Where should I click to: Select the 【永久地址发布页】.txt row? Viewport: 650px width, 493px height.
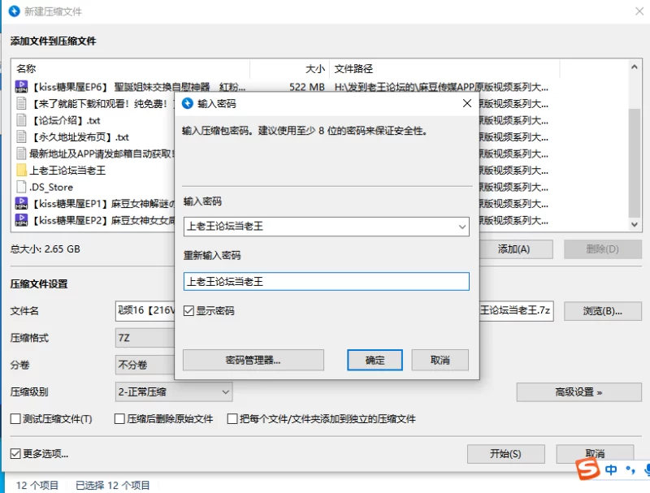pos(96,136)
